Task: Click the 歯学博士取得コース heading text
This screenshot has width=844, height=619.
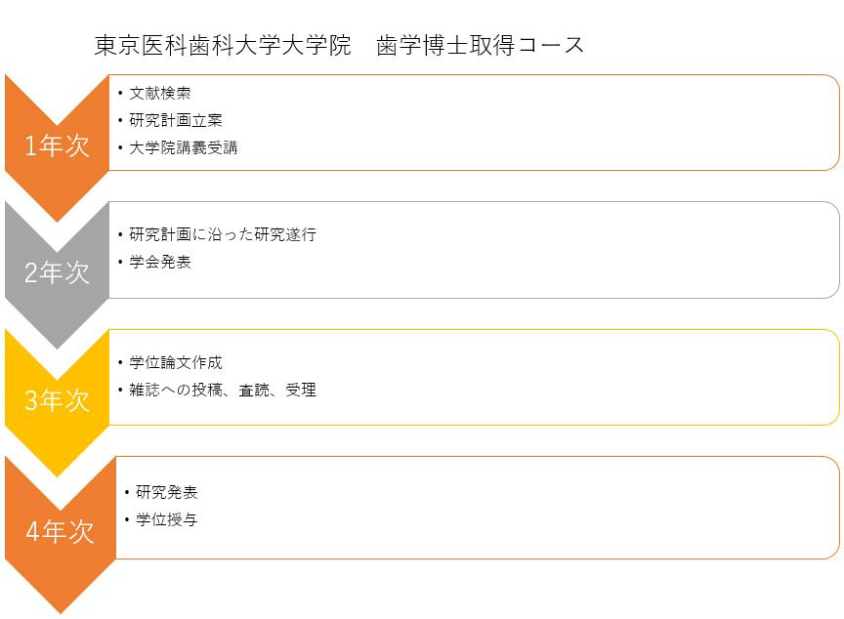Action: [481, 46]
